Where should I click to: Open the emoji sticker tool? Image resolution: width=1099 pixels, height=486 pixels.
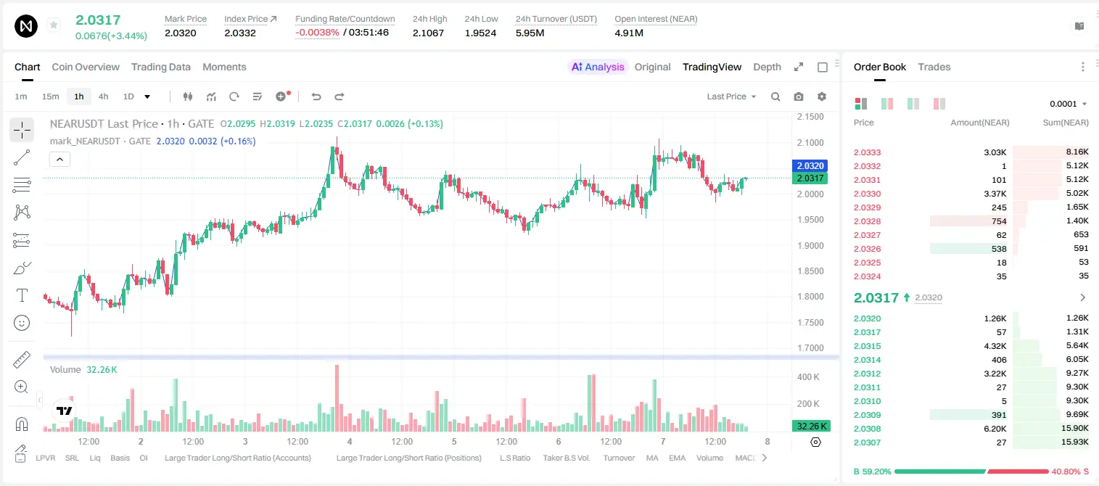(22, 323)
